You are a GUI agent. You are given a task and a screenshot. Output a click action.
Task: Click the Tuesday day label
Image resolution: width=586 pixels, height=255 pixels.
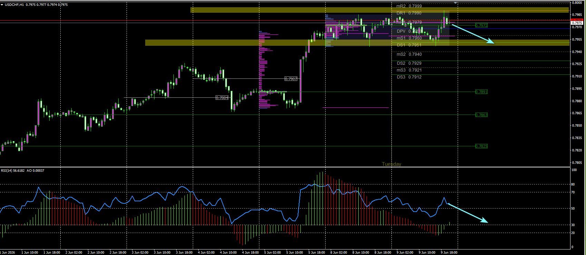coord(391,164)
